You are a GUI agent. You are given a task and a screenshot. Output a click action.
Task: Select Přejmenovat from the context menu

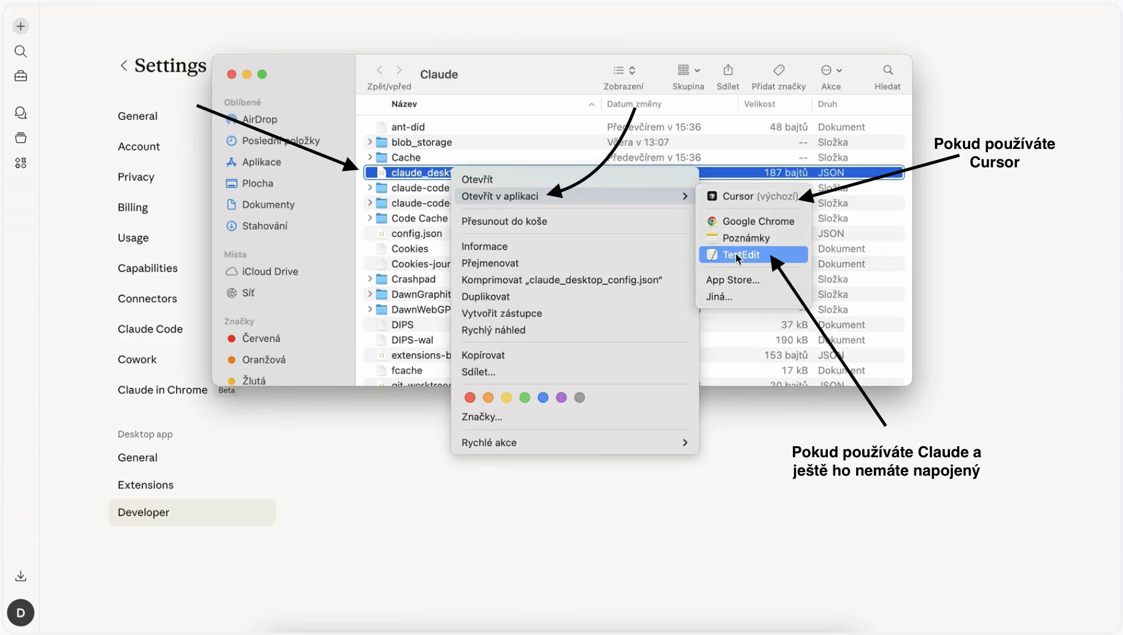click(490, 263)
